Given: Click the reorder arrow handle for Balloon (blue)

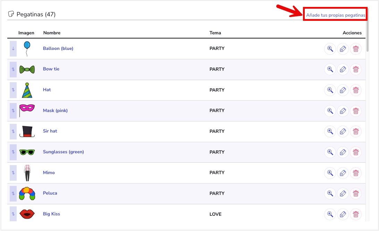Looking at the screenshot, I should (x=13, y=49).
